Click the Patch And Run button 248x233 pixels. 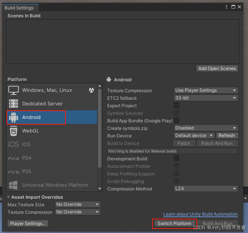point(217,143)
